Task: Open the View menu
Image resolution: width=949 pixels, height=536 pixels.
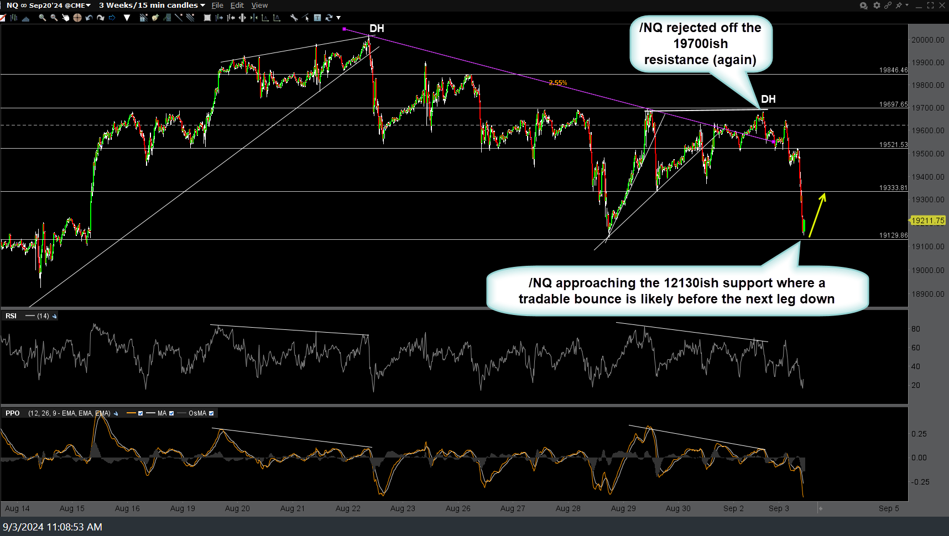Action: 259,6
